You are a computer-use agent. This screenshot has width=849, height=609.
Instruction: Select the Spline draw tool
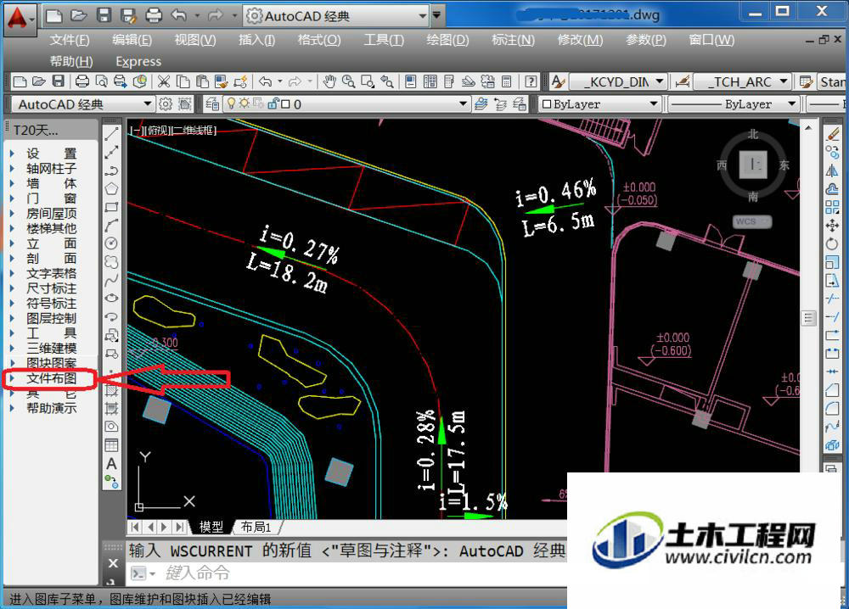(x=111, y=280)
